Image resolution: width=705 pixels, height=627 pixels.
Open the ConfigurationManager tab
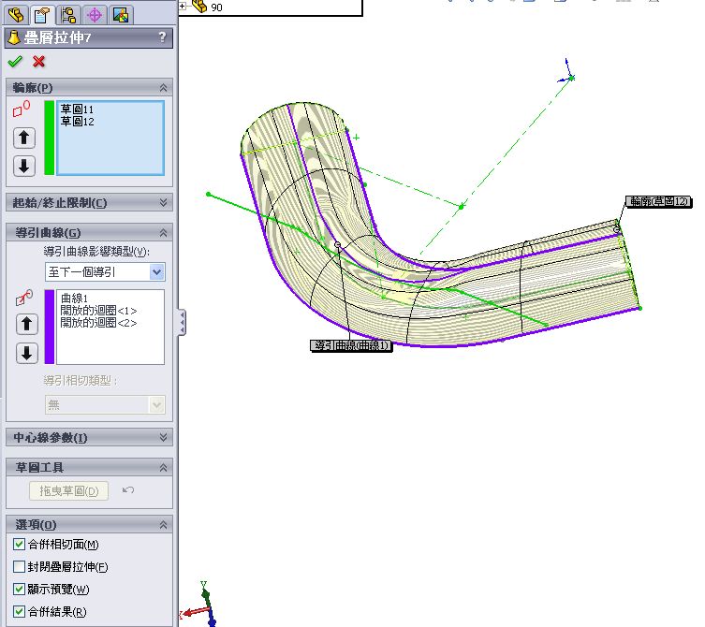(68, 15)
